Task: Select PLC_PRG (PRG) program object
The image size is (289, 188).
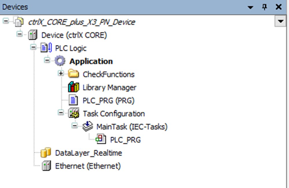Action: pyautogui.click(x=108, y=101)
